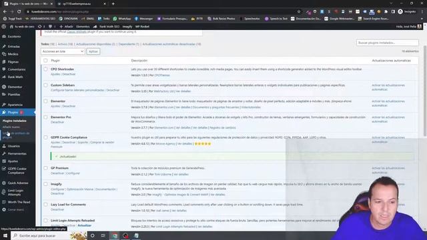The height and width of the screenshot is (240, 427).
Task: Open Páginas in the sidebar
Action: pyautogui.click(x=13, y=62)
